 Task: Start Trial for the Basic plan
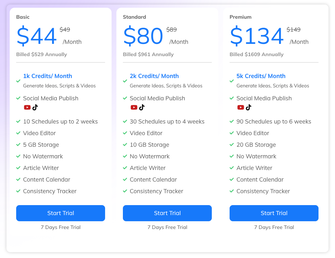tap(60, 213)
